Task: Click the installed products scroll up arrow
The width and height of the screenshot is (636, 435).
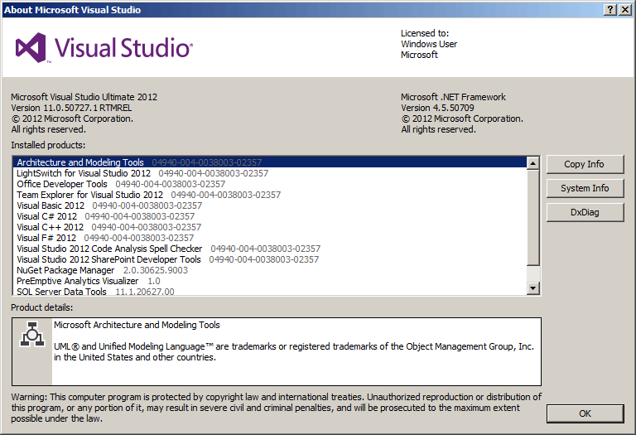Action: click(x=533, y=163)
